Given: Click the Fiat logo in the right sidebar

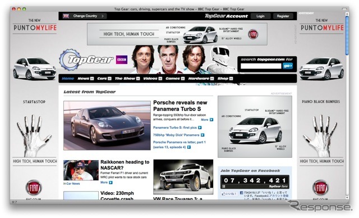Looking at the screenshot, I should [320, 188].
